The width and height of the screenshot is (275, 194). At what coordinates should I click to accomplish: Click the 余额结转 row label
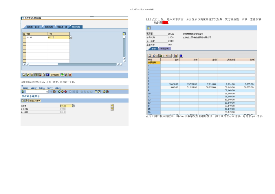[x=154, y=62]
